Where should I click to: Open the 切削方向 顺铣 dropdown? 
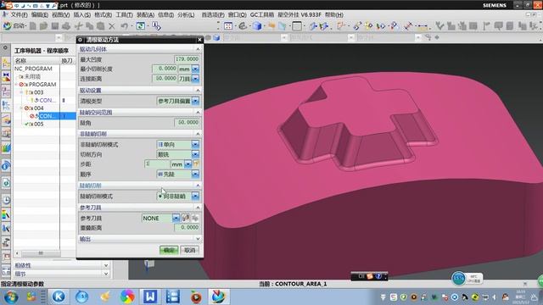[195, 154]
